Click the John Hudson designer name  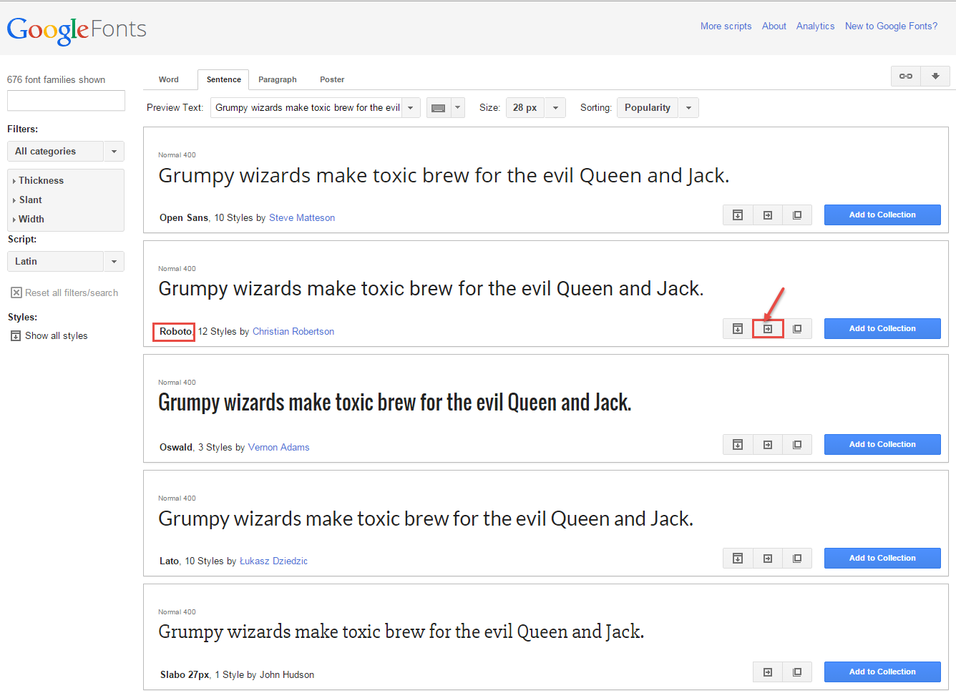tap(287, 675)
